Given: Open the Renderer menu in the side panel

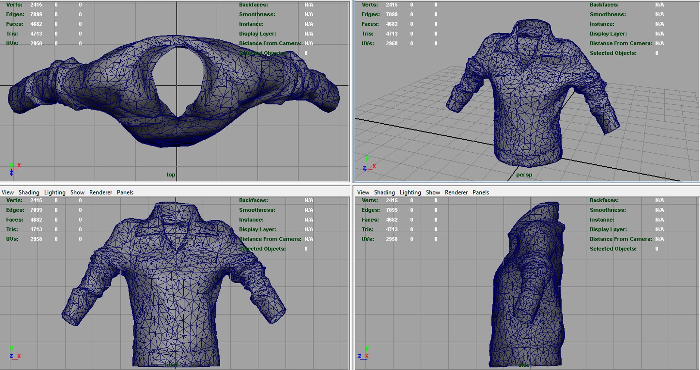Looking at the screenshot, I should [x=456, y=192].
